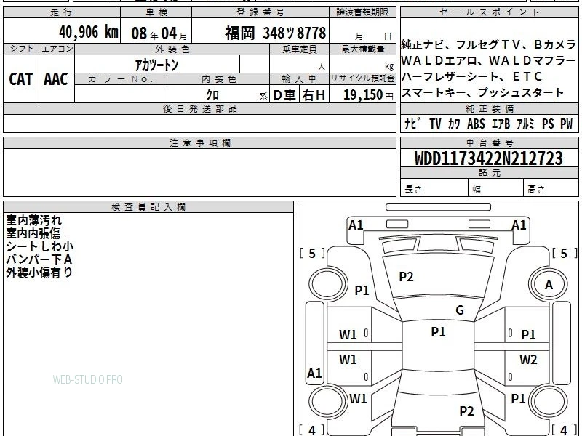Select the A mark inside the wheel
582x436 pixels.
point(549,285)
